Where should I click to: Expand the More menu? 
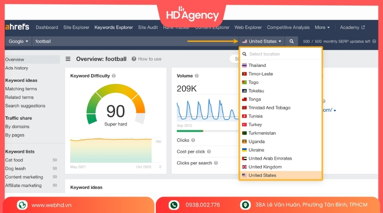(322, 27)
